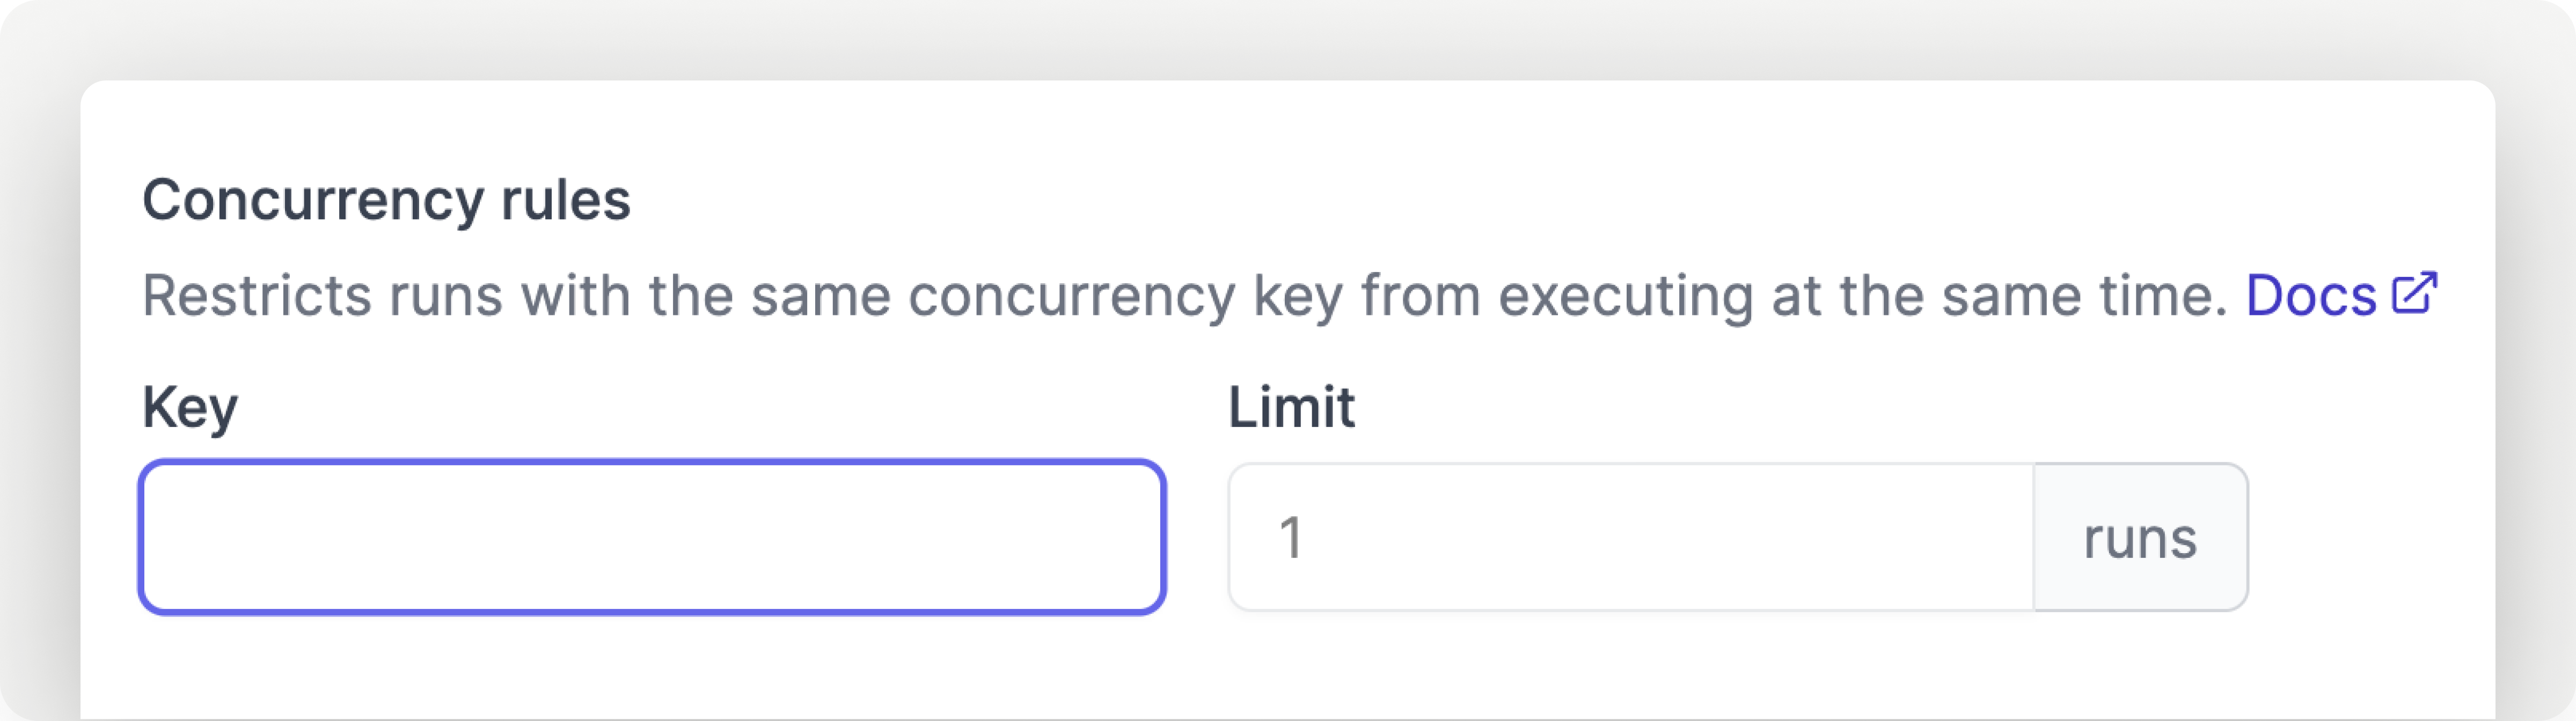Open the Docs external link icon
This screenshot has height=721, width=2576.
pyautogui.click(x=2415, y=293)
